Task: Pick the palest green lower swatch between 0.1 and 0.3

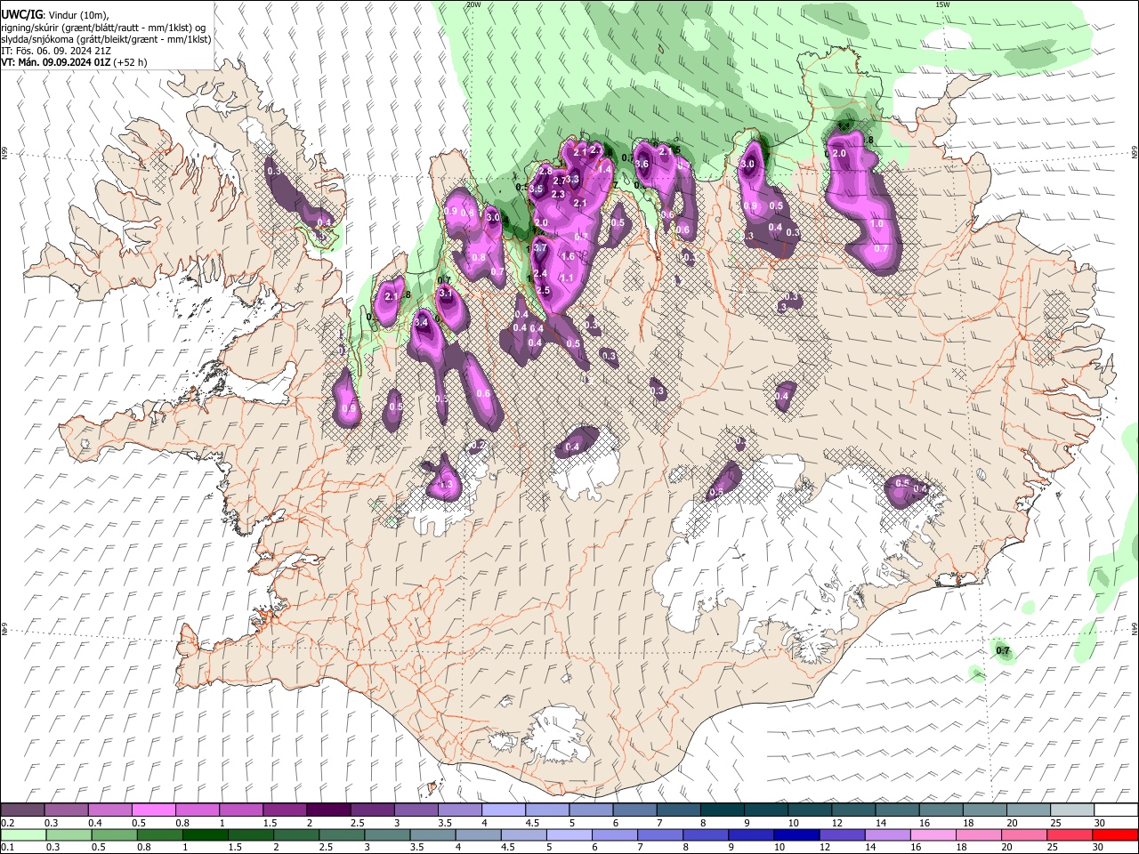Action: (x=23, y=834)
